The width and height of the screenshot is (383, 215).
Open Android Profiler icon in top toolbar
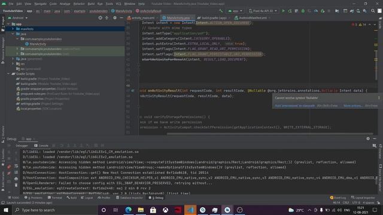click(316, 11)
